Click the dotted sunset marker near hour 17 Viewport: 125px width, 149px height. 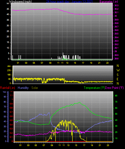pyautogui.click(x=87, y=139)
